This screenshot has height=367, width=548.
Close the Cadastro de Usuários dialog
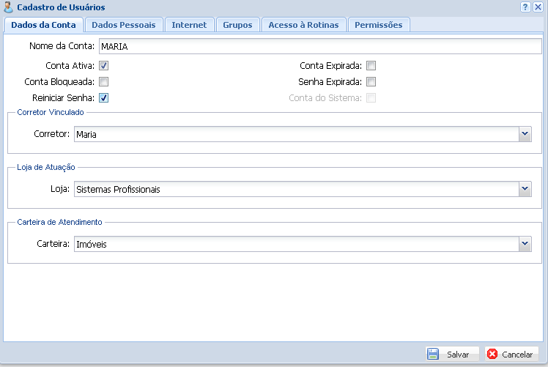point(538,7)
